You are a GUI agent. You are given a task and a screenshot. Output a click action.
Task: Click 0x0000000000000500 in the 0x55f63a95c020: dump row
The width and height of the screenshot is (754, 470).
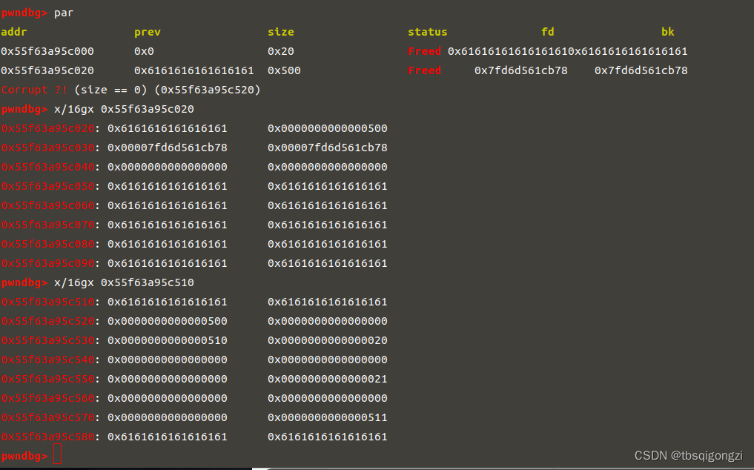[x=328, y=128]
